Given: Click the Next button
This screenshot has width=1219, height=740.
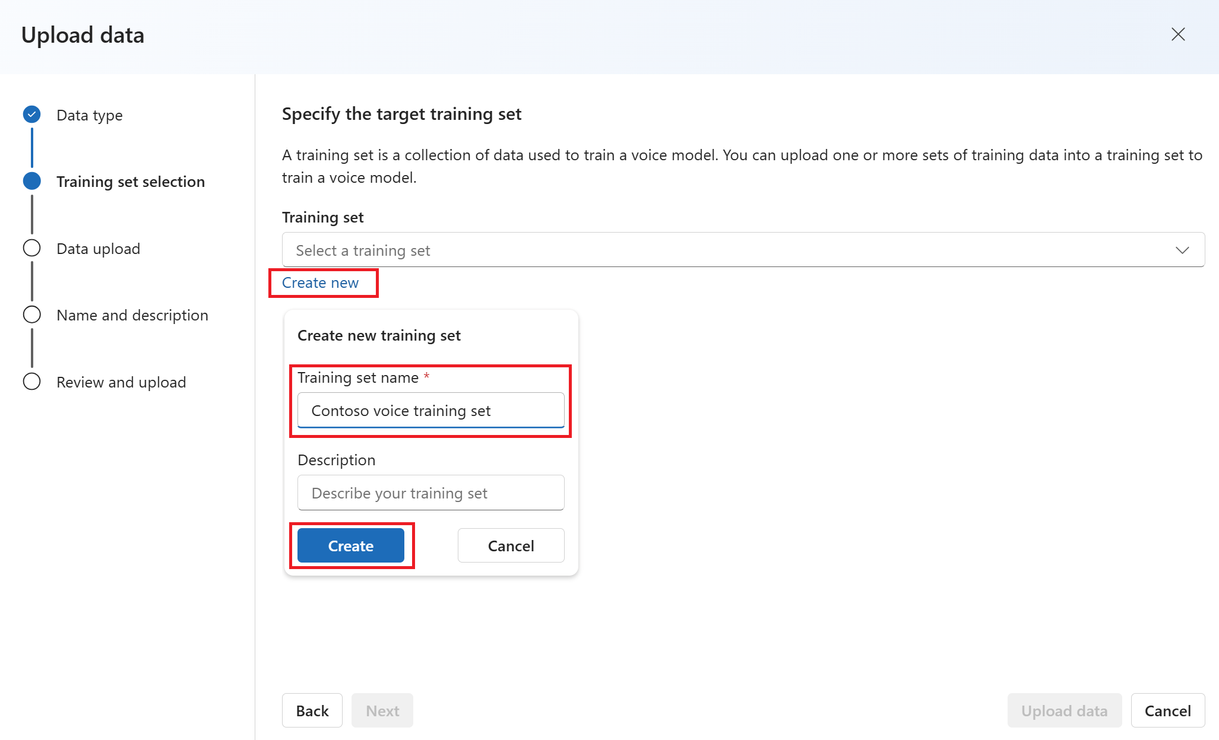Looking at the screenshot, I should point(382,710).
